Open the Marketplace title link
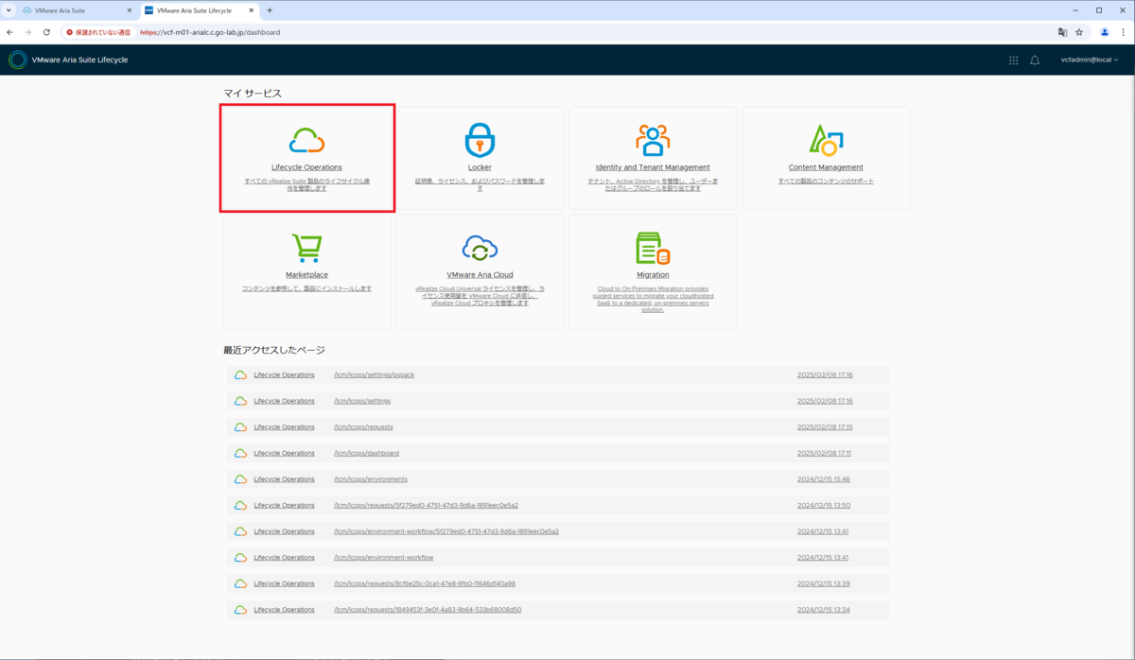This screenshot has height=660, width=1135. (306, 275)
